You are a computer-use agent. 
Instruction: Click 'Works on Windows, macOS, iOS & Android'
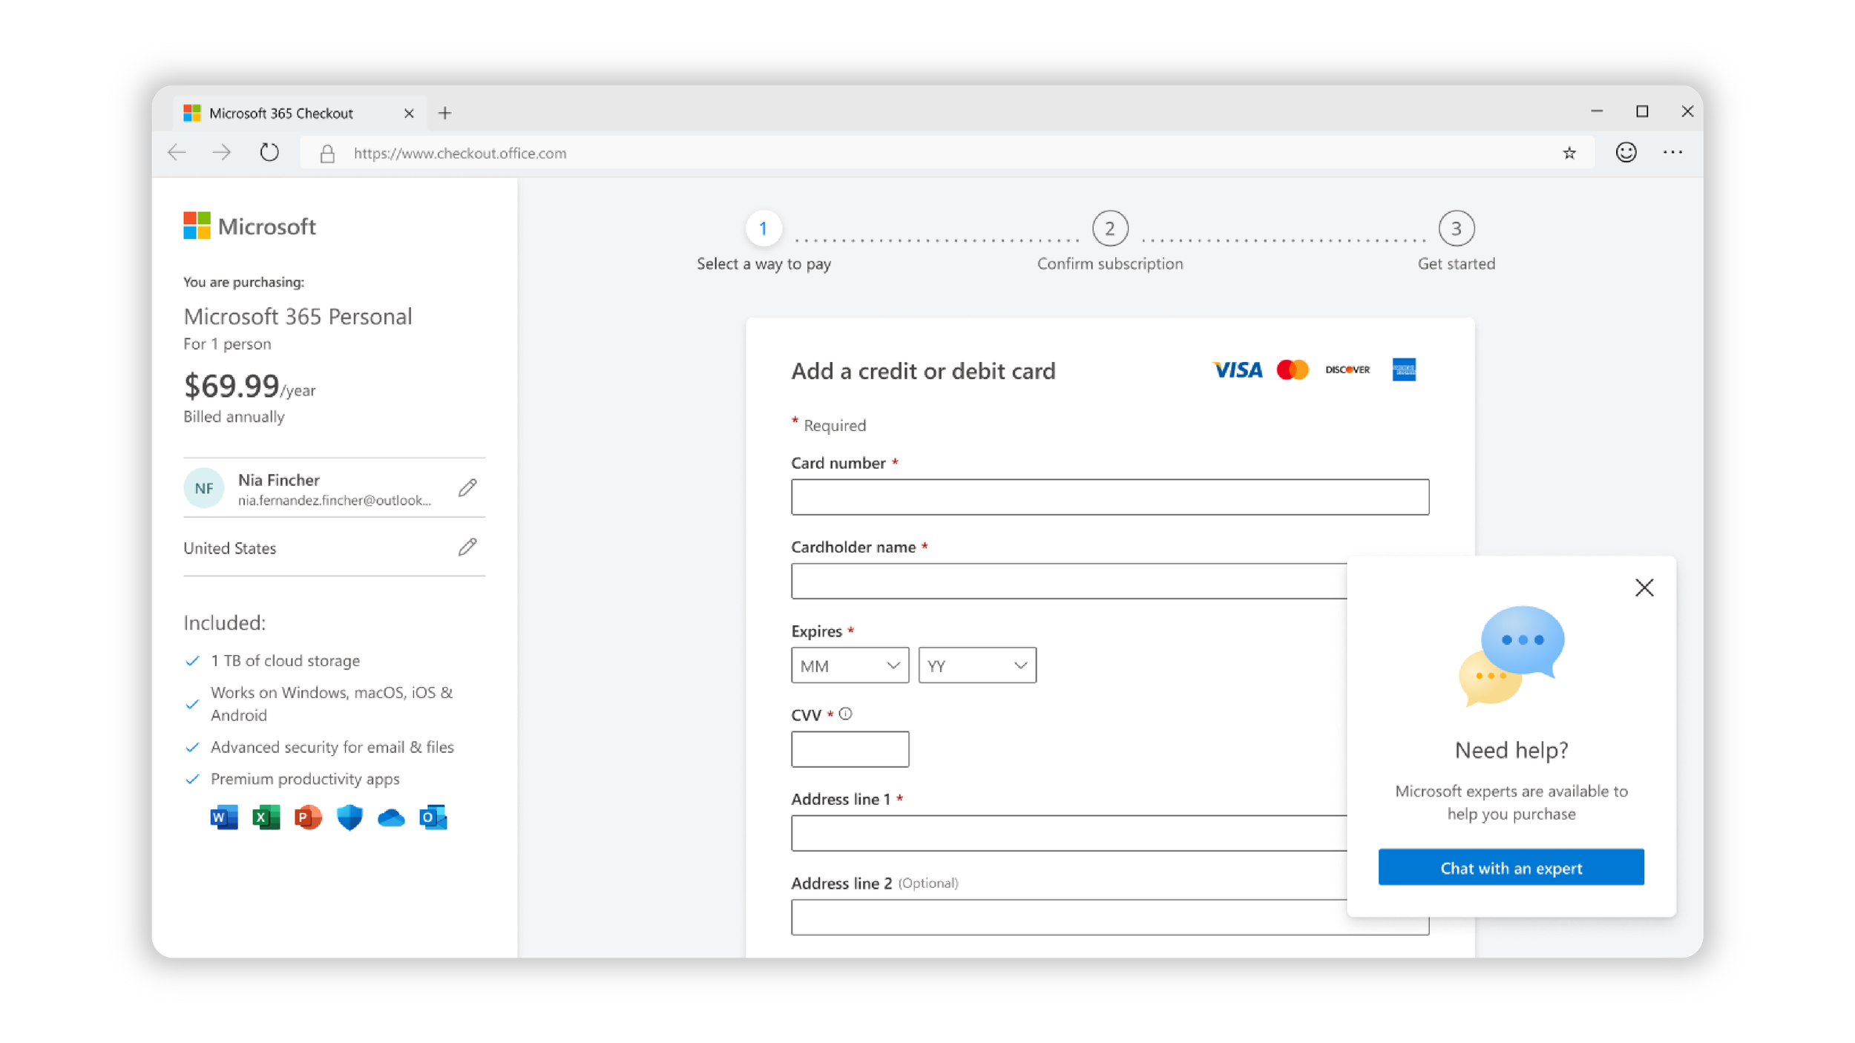[332, 703]
